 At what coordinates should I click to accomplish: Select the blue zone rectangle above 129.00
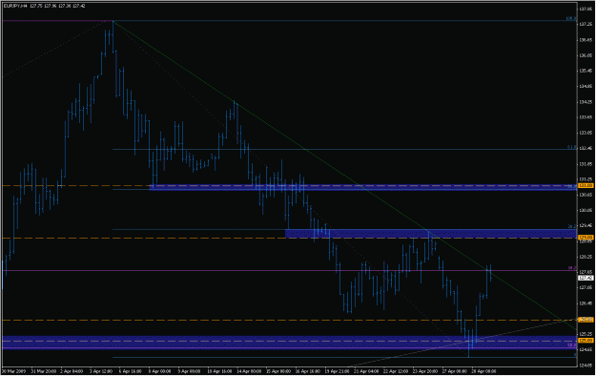[431, 234]
